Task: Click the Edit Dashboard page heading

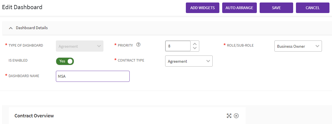Action: click(22, 7)
